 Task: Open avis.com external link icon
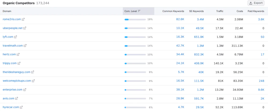pos(17,98)
